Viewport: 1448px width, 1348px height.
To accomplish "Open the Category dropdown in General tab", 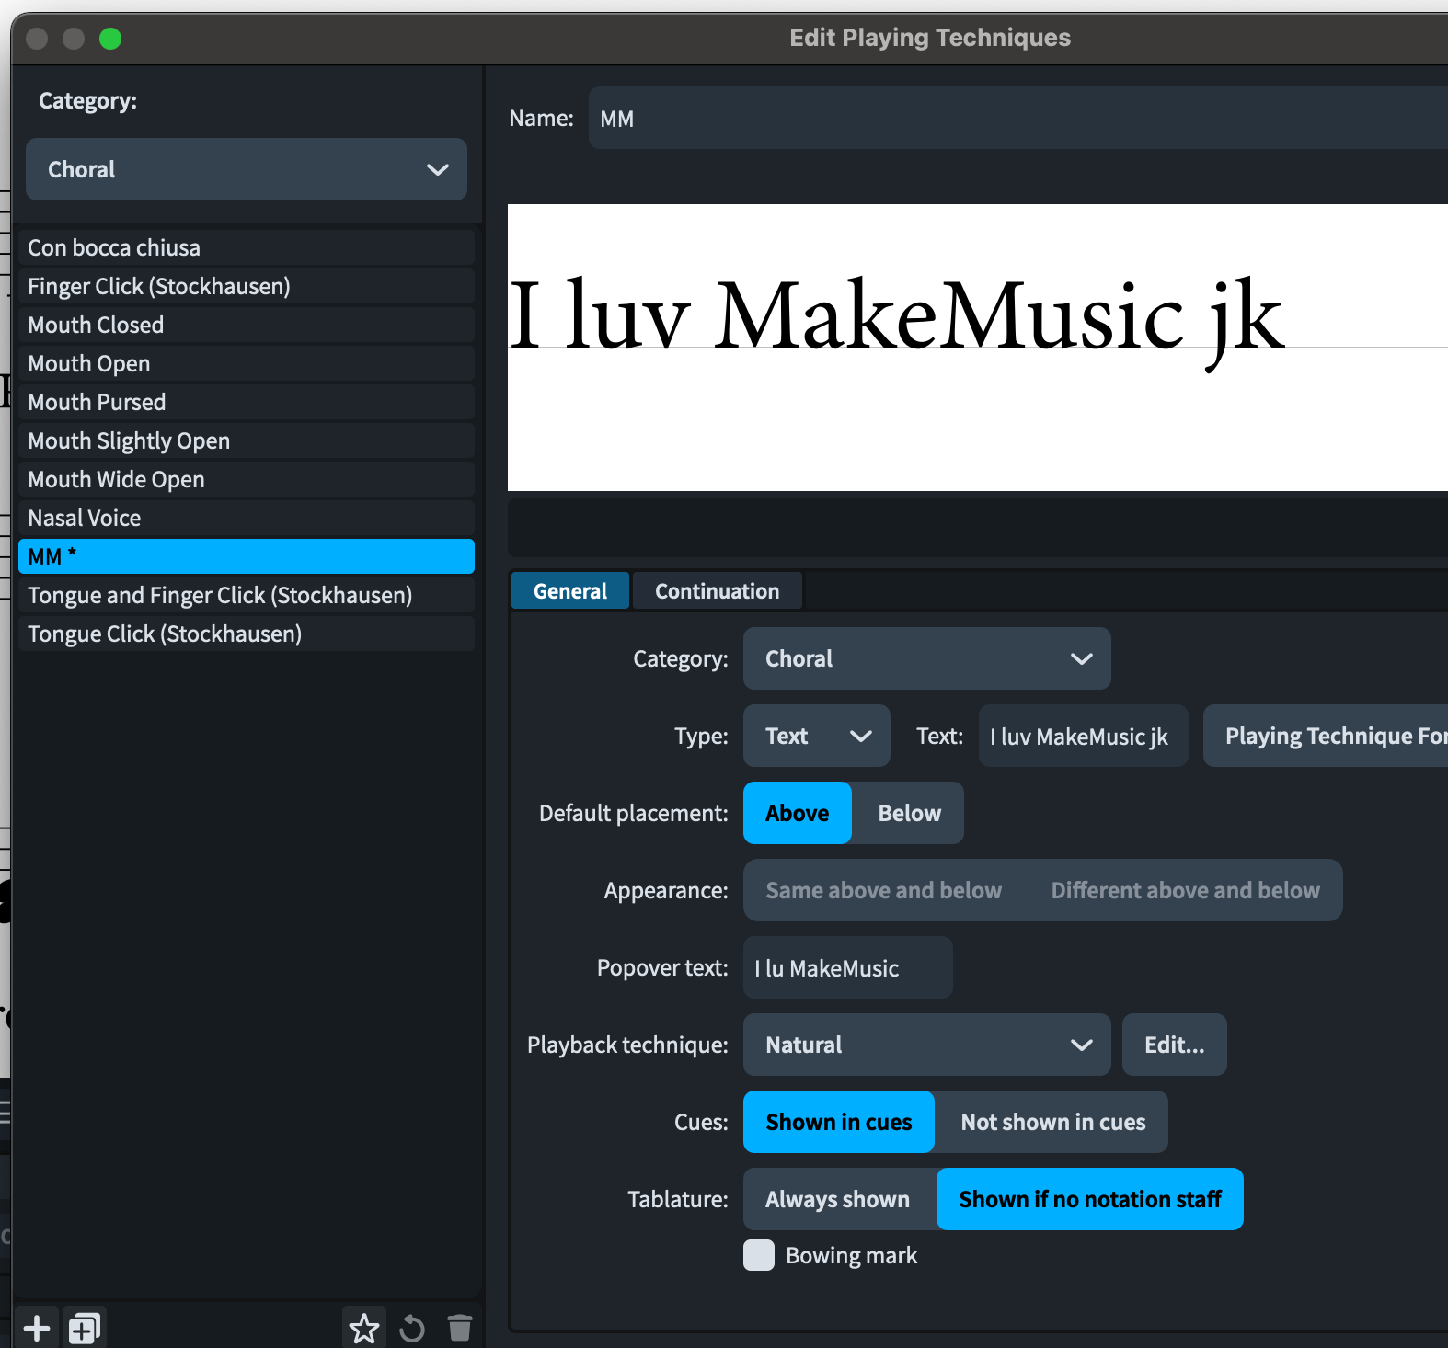I will [927, 658].
